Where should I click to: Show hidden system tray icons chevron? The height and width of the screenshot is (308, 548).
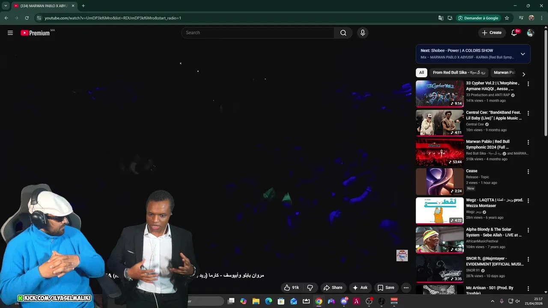tap(492, 301)
